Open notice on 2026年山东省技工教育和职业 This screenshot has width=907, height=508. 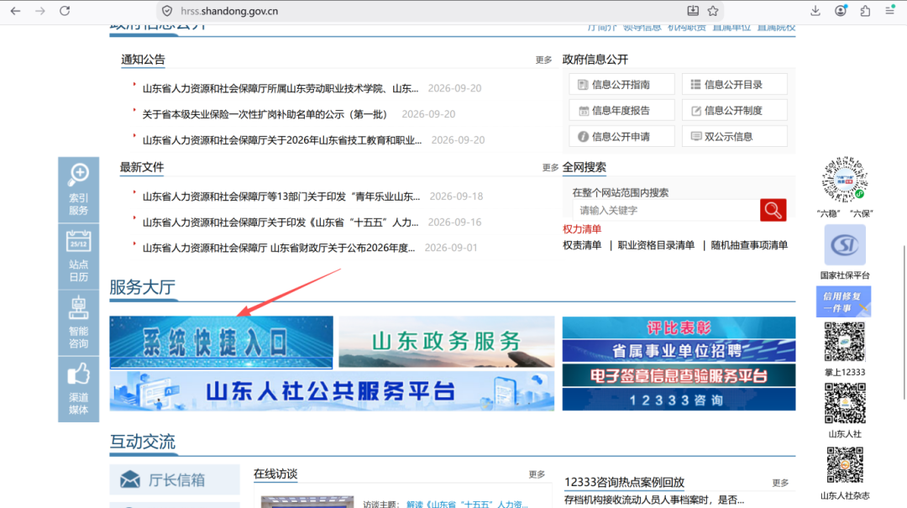click(x=281, y=140)
